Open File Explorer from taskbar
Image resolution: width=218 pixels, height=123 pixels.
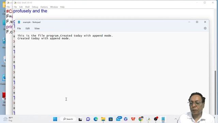click(103, 119)
